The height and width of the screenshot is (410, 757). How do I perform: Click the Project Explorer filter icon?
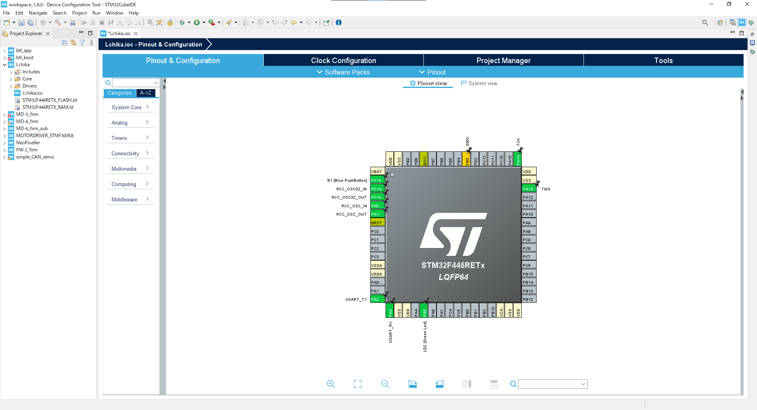(82, 43)
